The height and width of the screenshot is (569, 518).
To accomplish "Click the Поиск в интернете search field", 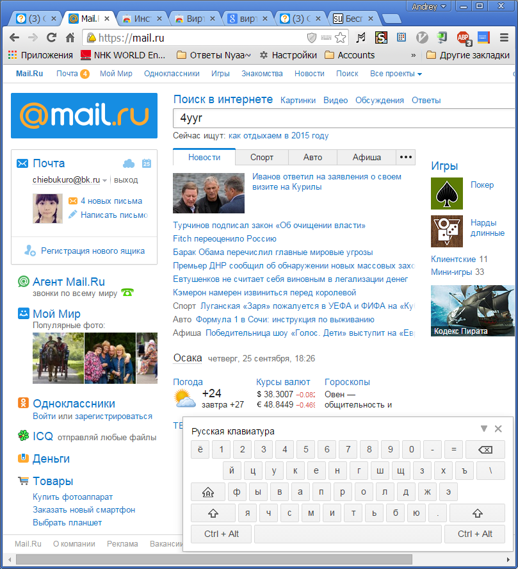I will [344, 119].
